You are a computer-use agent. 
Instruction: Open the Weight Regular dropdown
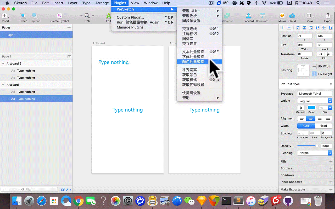coord(315,101)
